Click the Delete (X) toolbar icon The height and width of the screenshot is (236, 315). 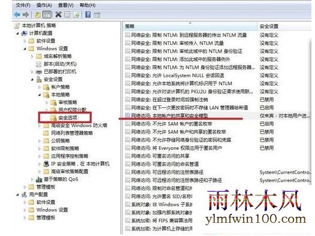(x=58, y=14)
